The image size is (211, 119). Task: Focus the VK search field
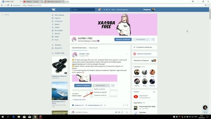click(x=82, y=10)
